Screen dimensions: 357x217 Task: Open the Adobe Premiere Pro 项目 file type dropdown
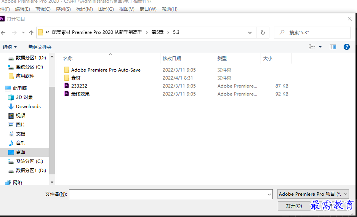pos(313,194)
